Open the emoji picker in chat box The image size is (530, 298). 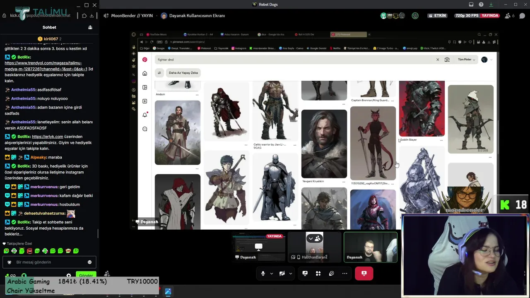(x=89, y=262)
